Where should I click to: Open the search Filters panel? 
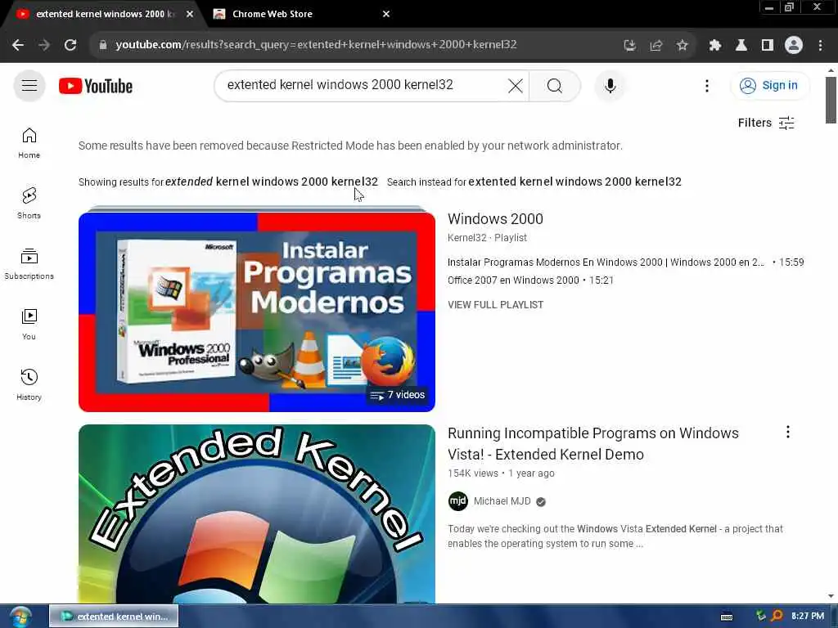(x=766, y=123)
